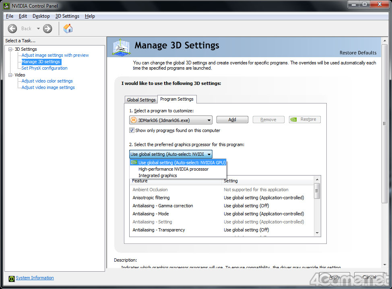The width and height of the screenshot is (392, 289).
Task: Open the back history dropdown arrow
Action: pos(38,29)
